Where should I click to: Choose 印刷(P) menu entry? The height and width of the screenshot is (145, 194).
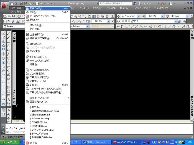[47, 85]
